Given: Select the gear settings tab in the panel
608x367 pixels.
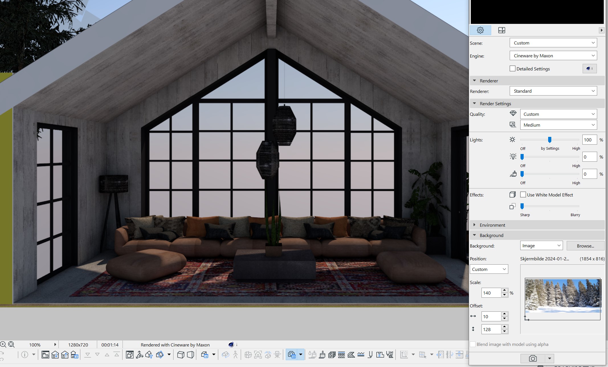Looking at the screenshot, I should click(x=480, y=30).
